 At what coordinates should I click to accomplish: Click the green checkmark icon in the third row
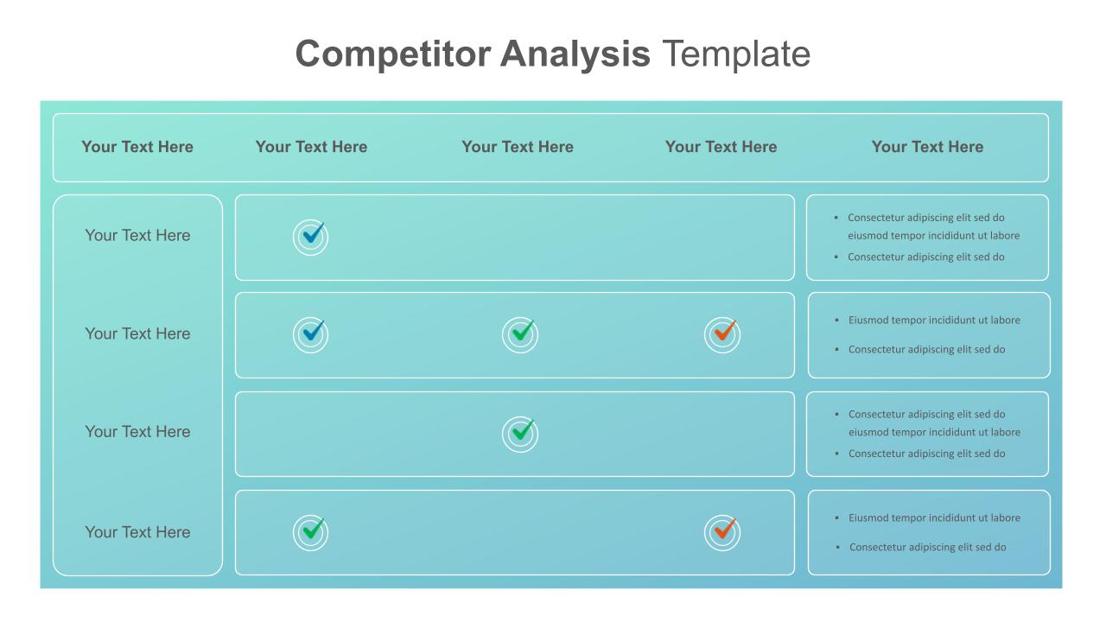tap(520, 434)
